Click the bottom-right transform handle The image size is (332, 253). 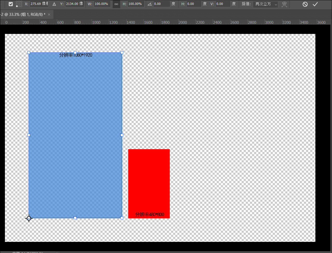tap(122, 218)
